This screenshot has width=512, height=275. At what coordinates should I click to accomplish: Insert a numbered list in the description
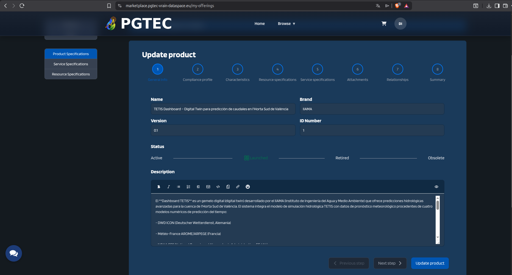point(188,187)
